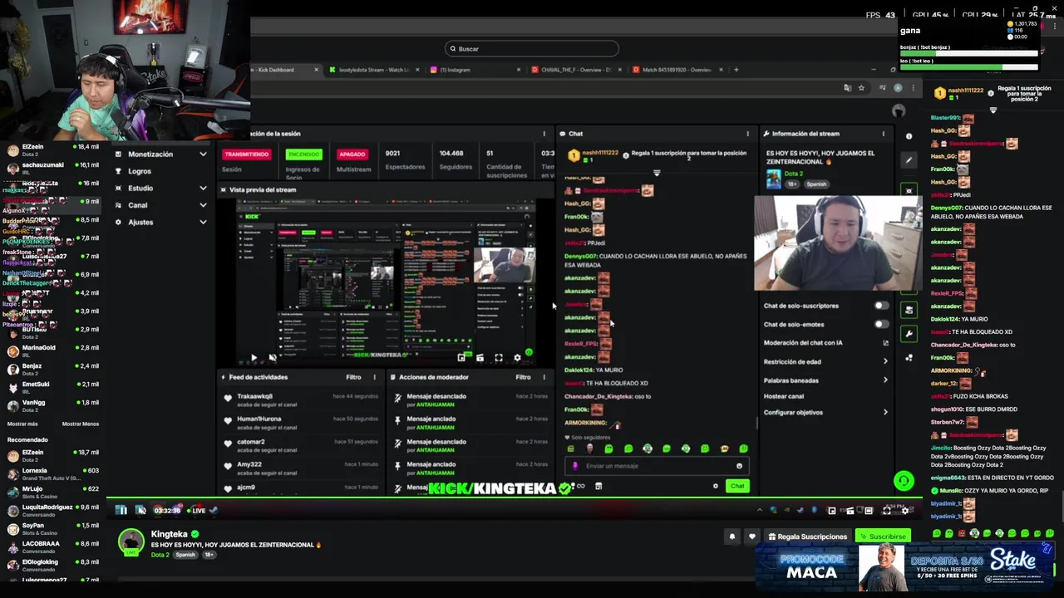Open Feed de actividades three-dot menu
The image size is (1064, 598).
pos(374,377)
